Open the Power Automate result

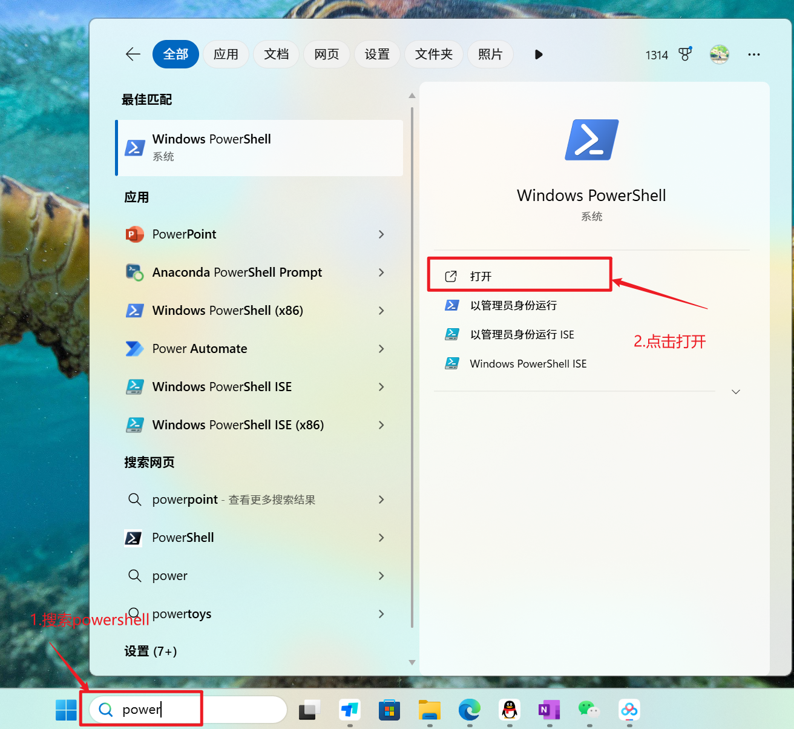[260, 349]
